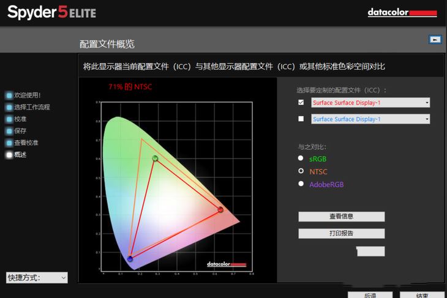This screenshot has width=447, height=298.
Task: Click the 选择要定制的配置文件 label
Action: [341, 91]
